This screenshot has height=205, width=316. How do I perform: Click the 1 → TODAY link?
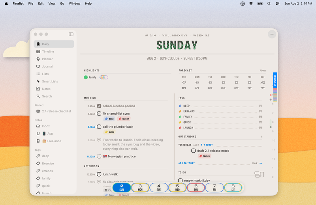[207, 145]
